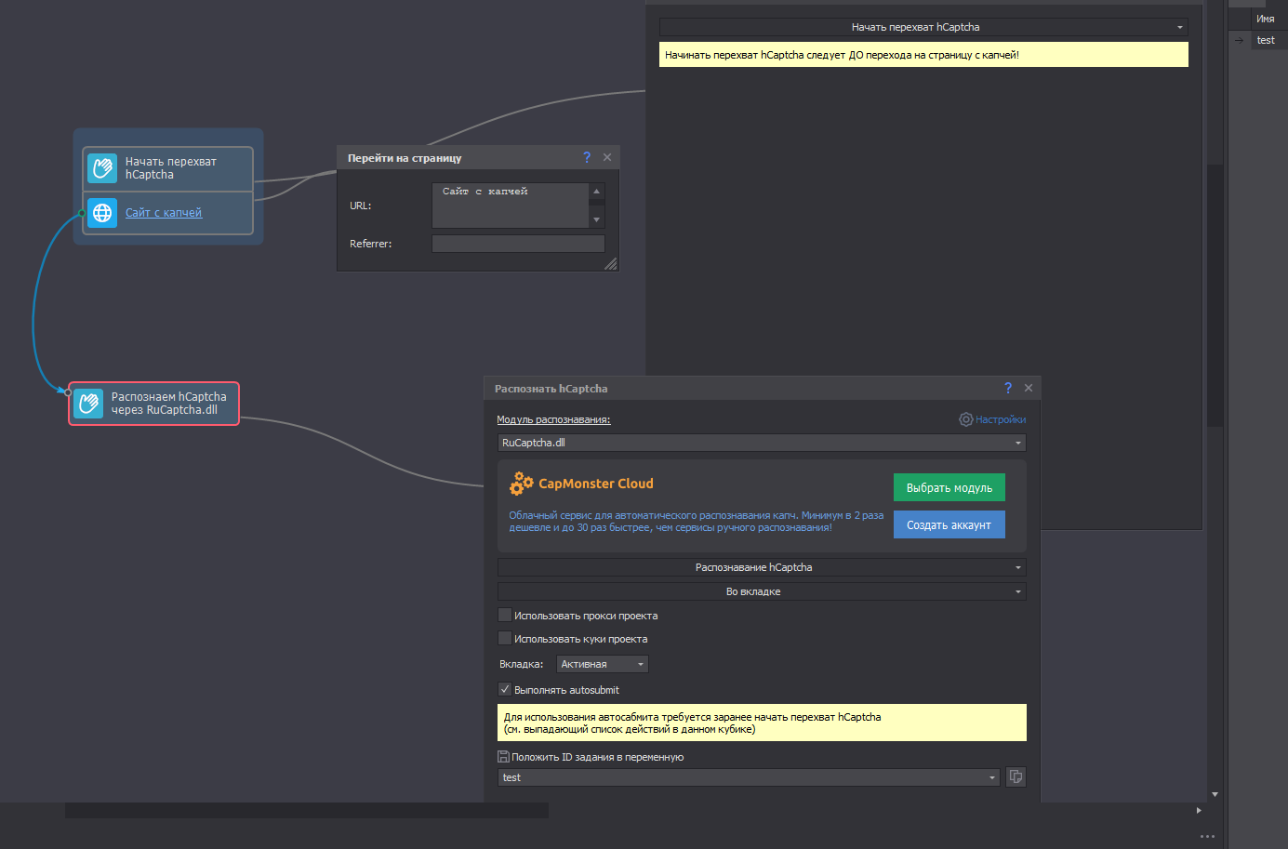Click the hand icon of Начать перехват hCaptcha
Screen dimensions: 1288x849
102,168
